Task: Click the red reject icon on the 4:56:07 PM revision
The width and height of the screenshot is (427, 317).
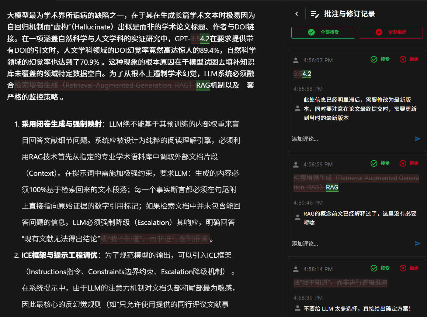Action: click(x=403, y=59)
